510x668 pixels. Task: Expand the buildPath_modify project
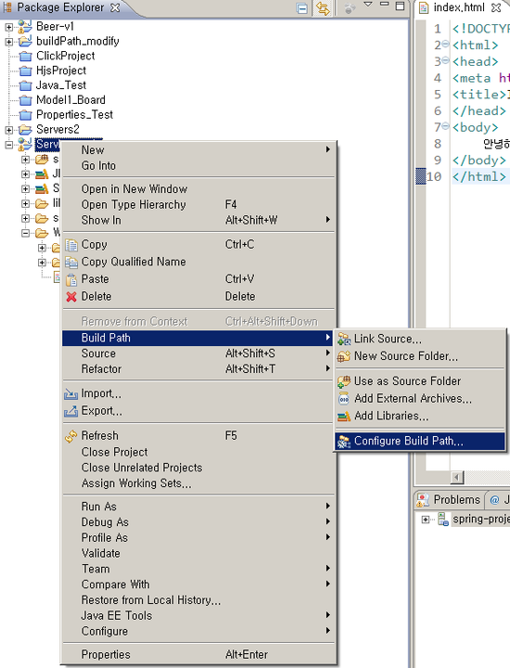click(x=8, y=42)
